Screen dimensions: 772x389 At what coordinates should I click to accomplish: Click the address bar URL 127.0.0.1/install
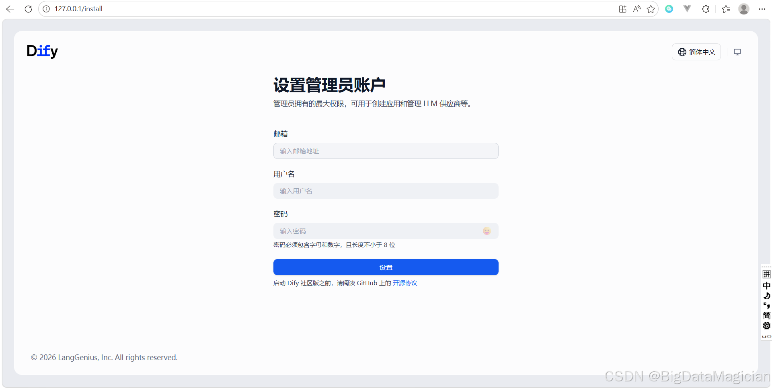tap(78, 9)
